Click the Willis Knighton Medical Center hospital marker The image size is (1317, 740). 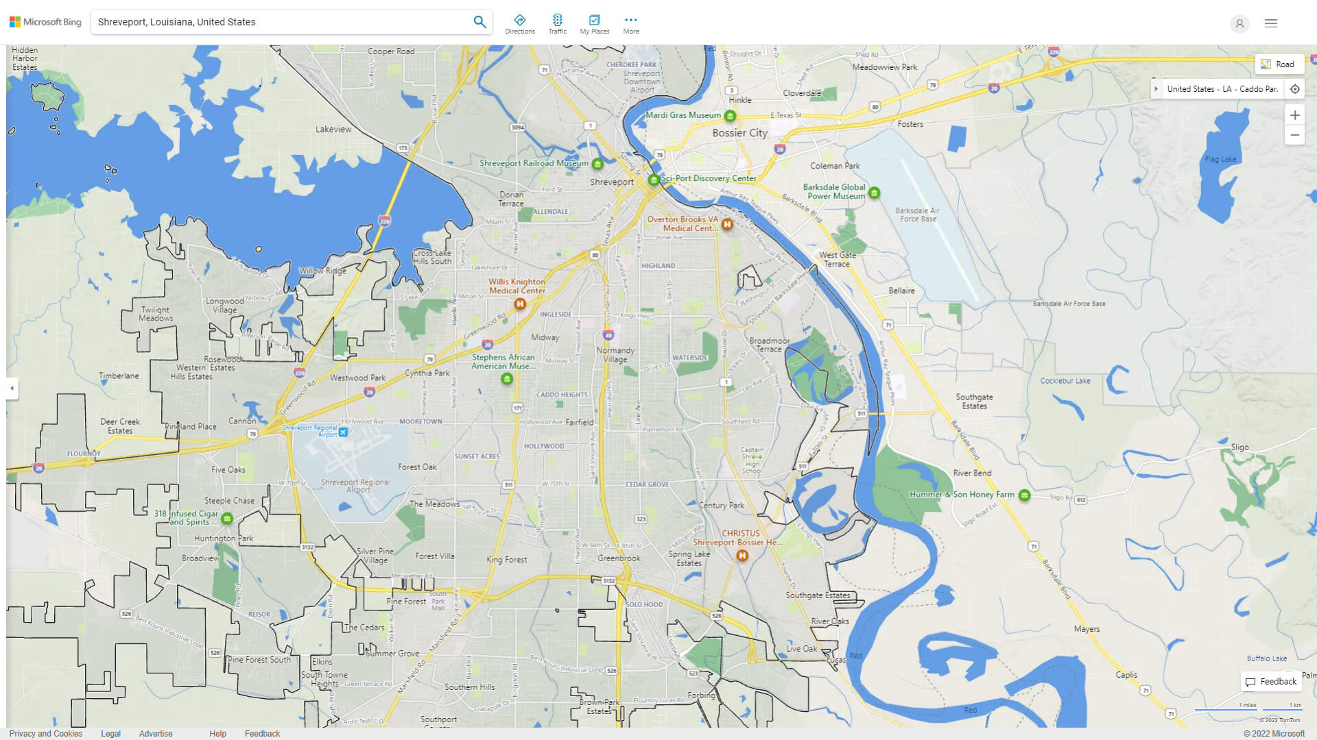[x=519, y=304]
